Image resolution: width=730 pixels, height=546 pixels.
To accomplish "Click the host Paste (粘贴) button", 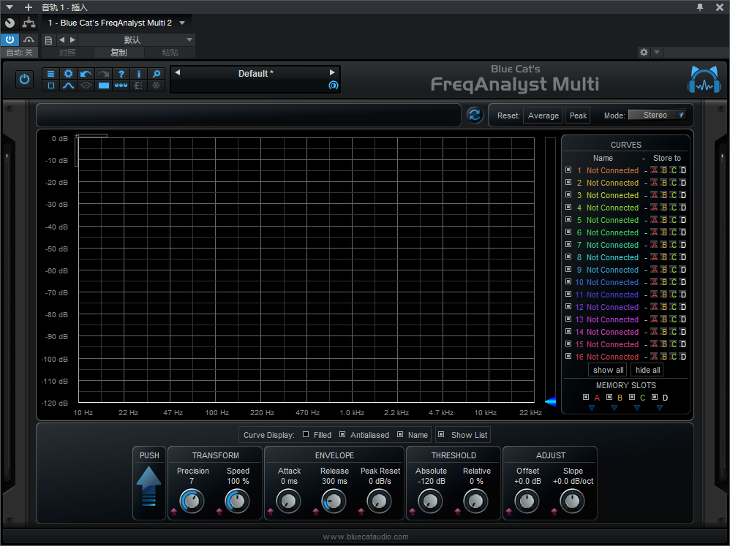I will pyautogui.click(x=170, y=53).
